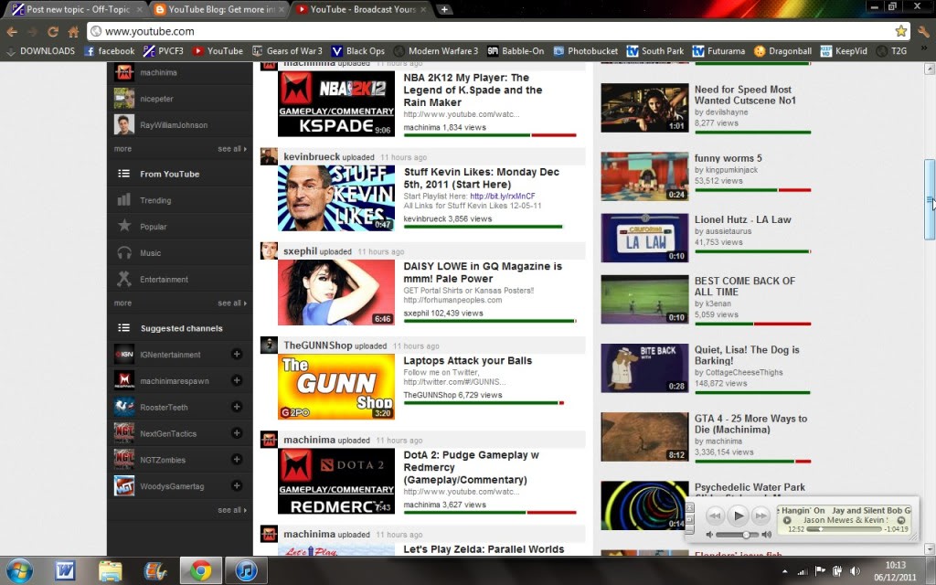Screen dimensions: 936x585
Task: Open the Black Ops bookmark
Action: [358, 51]
